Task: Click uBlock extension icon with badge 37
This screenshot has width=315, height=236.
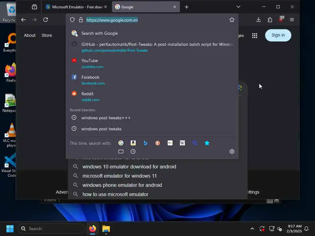Action: click(x=281, y=19)
